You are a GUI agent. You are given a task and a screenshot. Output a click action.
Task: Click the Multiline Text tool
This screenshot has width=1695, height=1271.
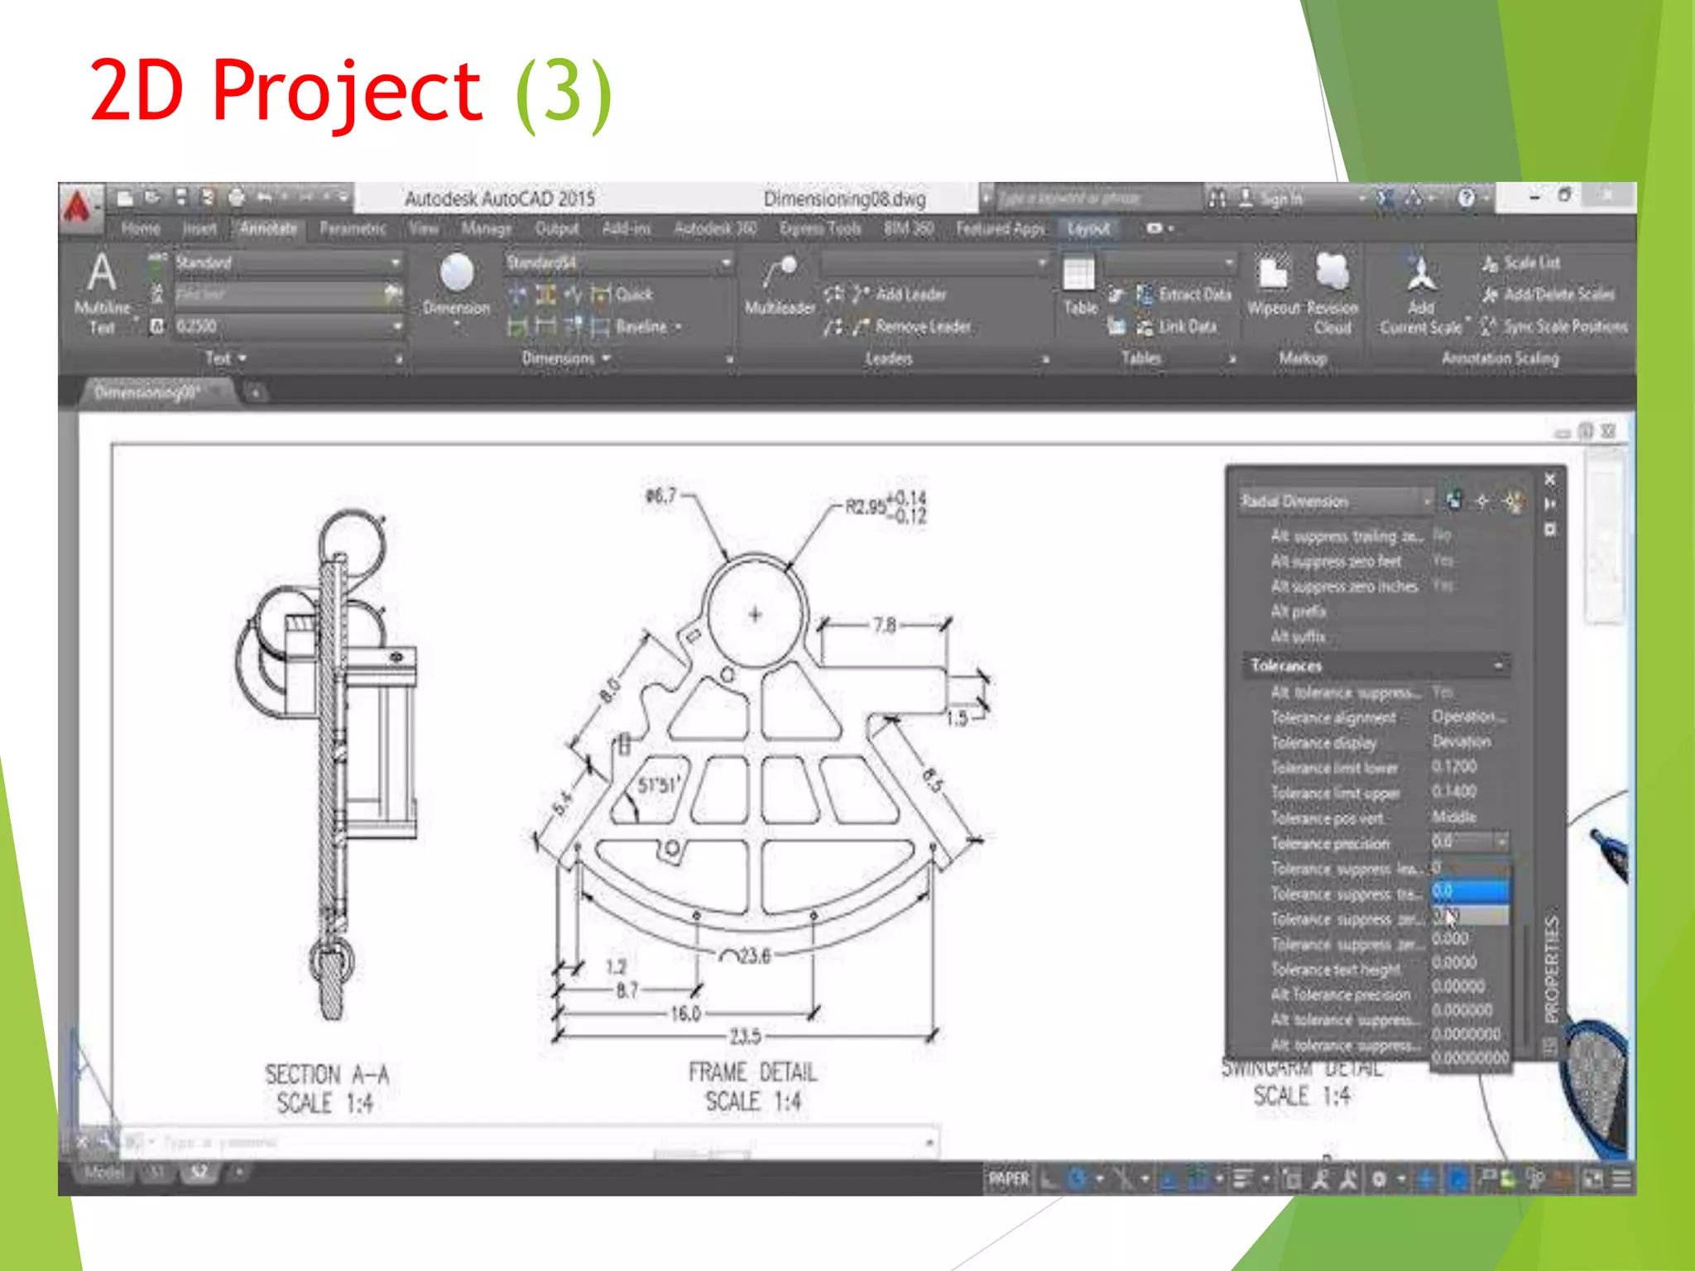[102, 293]
